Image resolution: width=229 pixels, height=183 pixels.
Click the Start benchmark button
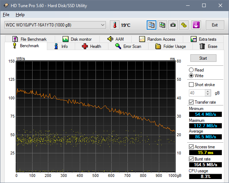tap(203, 58)
